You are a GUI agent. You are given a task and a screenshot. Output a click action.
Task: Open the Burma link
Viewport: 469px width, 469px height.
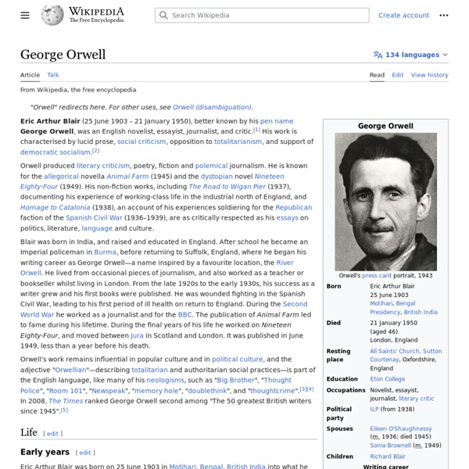click(x=105, y=252)
